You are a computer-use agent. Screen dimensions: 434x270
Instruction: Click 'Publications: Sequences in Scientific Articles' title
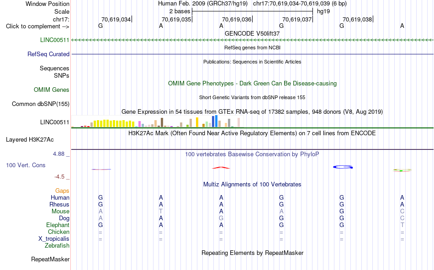pos(252,62)
